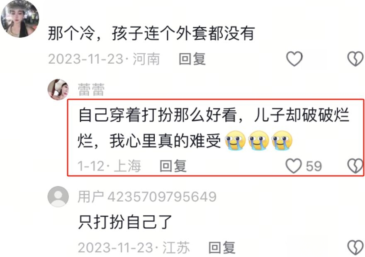Like the Henan comment about no coat
Viewport: 365px width, 257px height.
click(294, 59)
